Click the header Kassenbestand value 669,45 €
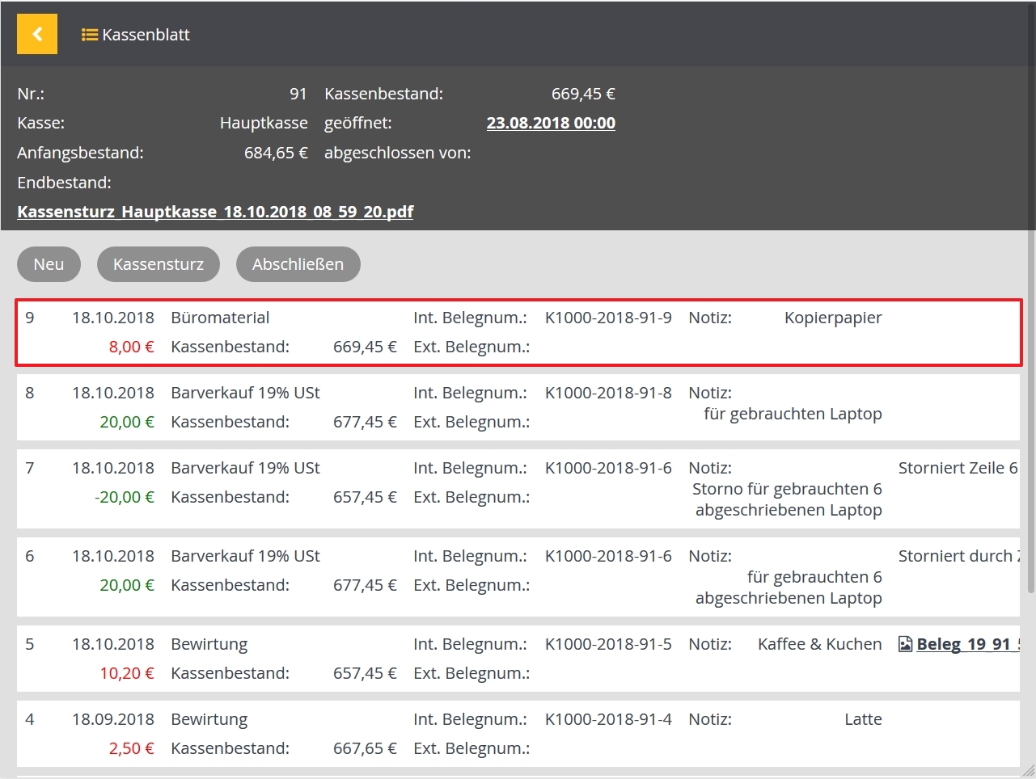The image size is (1036, 779). click(x=583, y=94)
